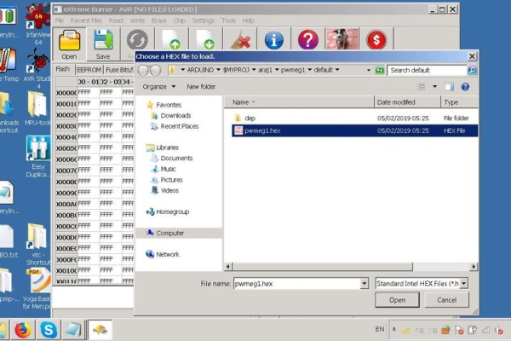
Task: Open Firefox from the taskbar
Action: tap(23, 330)
